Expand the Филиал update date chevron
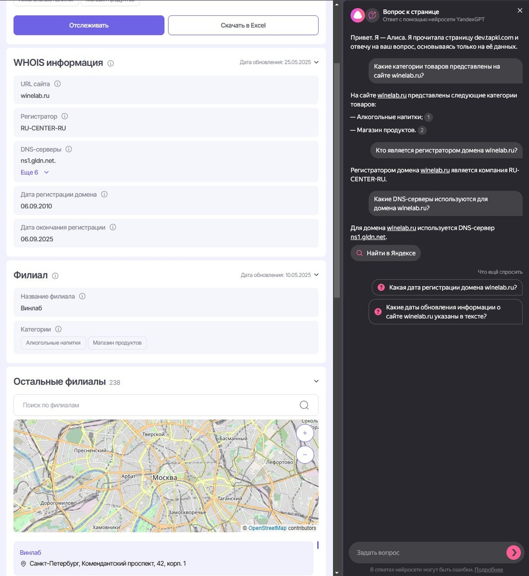The height and width of the screenshot is (576, 529). click(316, 275)
